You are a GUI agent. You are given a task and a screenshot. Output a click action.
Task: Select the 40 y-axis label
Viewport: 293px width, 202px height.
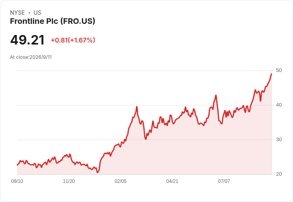[x=279, y=105]
